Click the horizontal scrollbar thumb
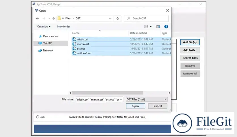 point(107,93)
